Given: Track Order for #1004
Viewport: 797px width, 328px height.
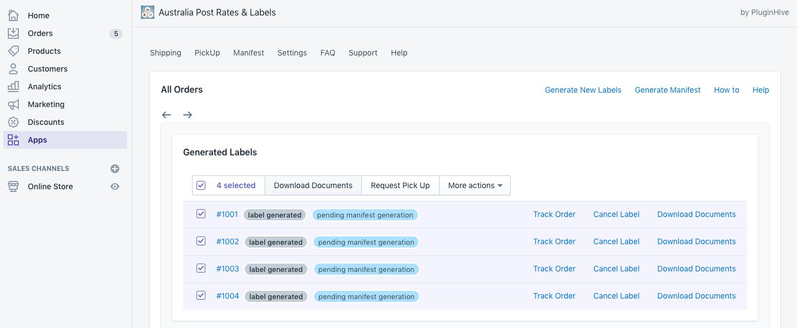Looking at the screenshot, I should pyautogui.click(x=554, y=296).
